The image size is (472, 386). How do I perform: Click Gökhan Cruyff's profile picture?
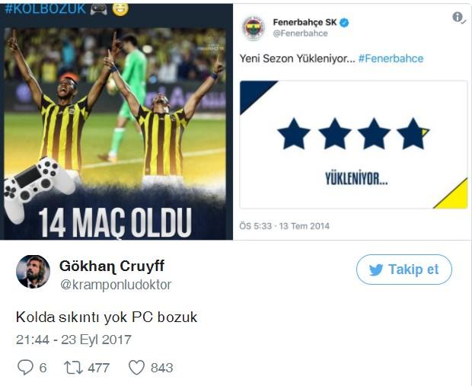click(x=33, y=272)
